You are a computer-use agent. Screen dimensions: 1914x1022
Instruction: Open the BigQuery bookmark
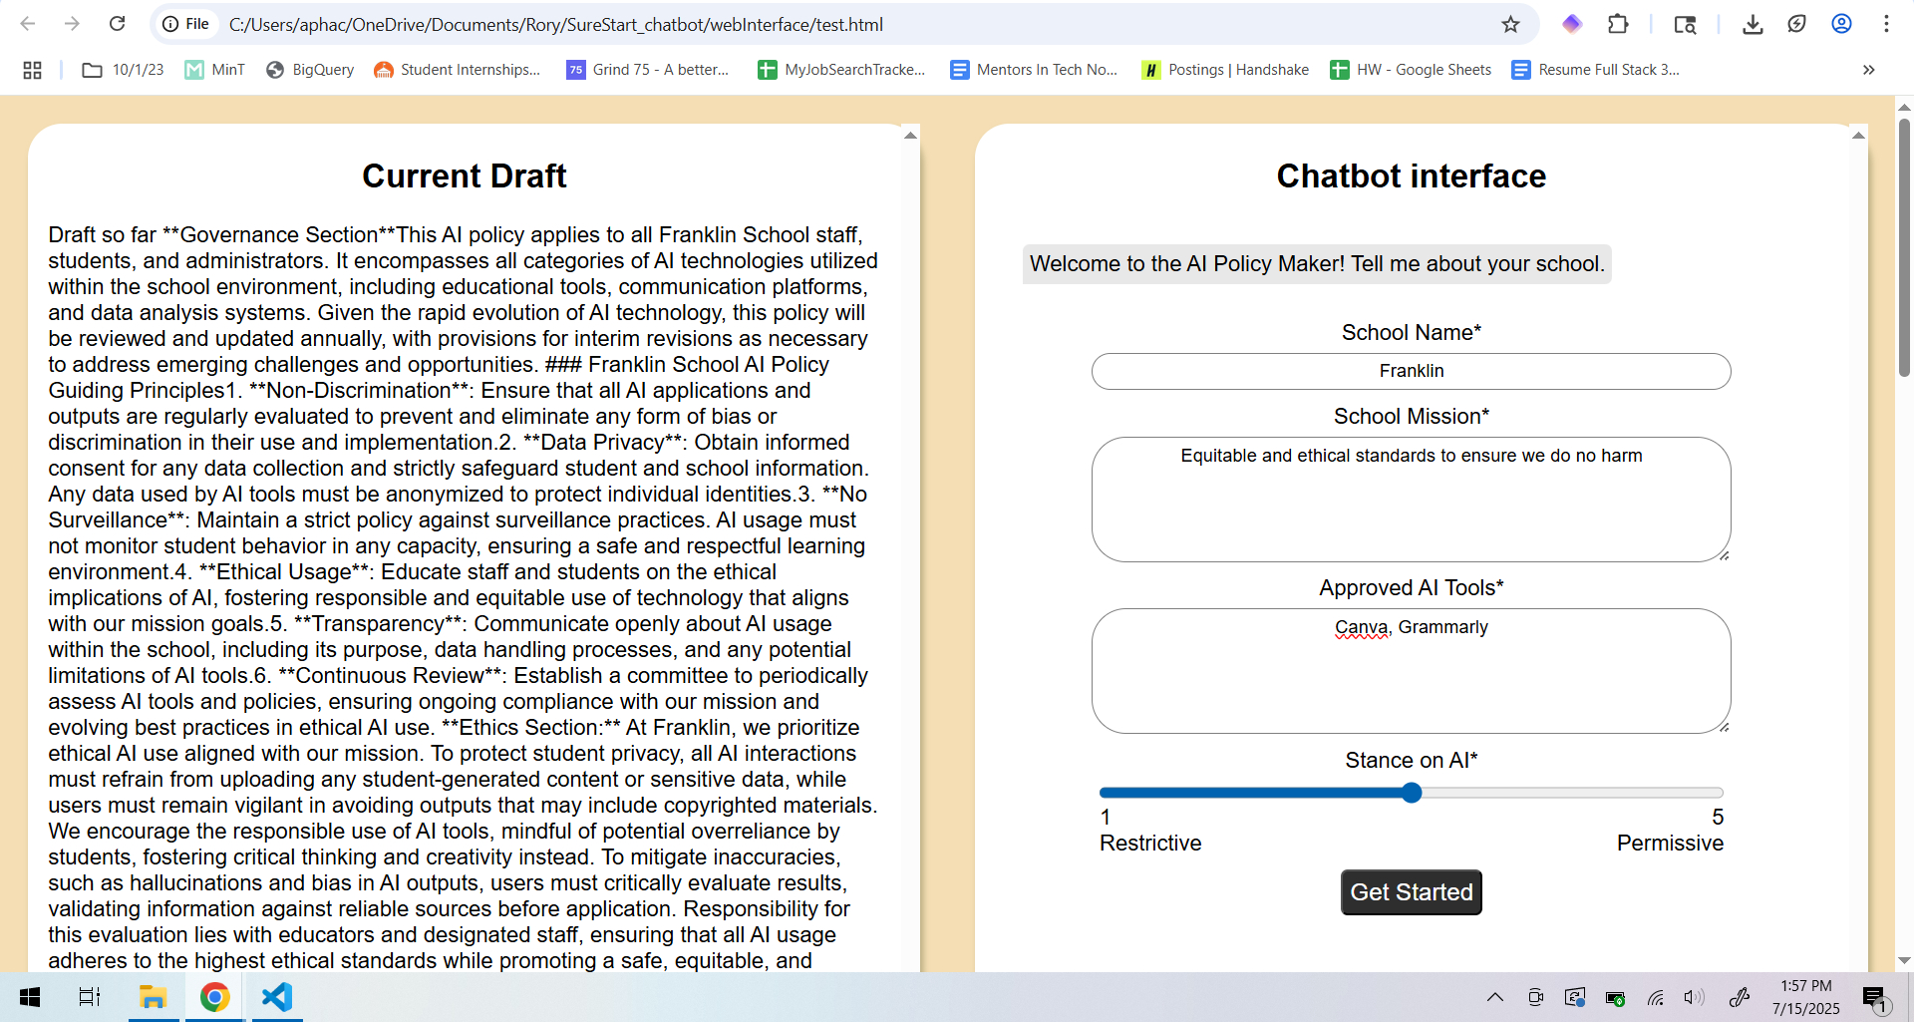coord(310,70)
